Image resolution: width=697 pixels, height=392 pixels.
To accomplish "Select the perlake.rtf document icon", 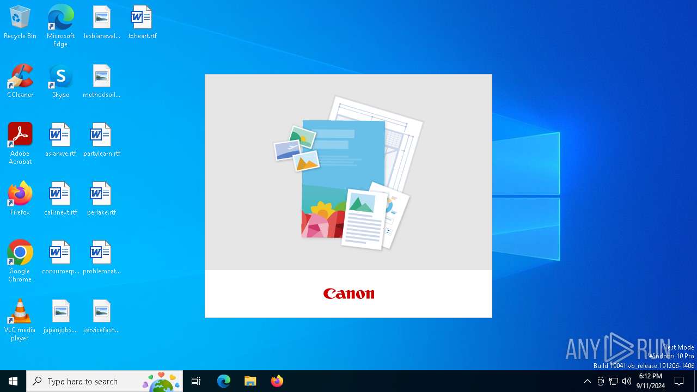I will [x=102, y=199].
